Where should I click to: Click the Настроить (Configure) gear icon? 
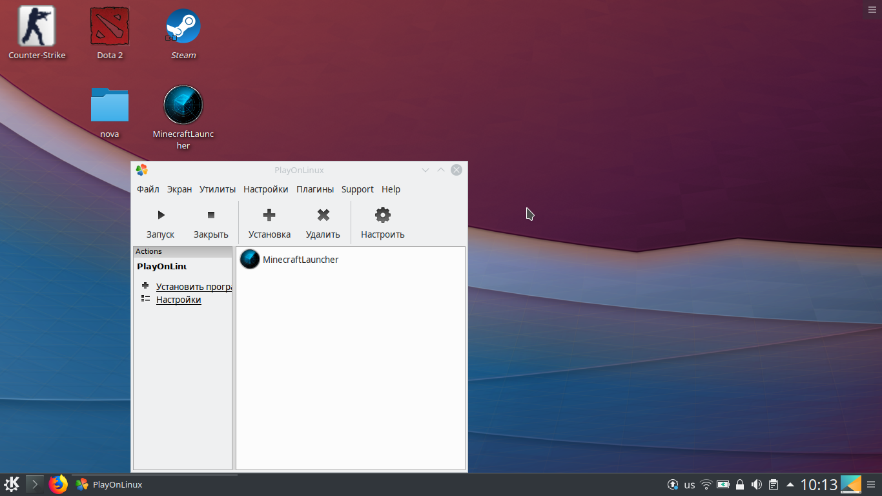pyautogui.click(x=383, y=215)
